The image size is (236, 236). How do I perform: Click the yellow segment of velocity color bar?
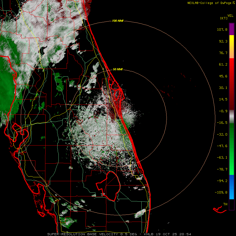232,41
